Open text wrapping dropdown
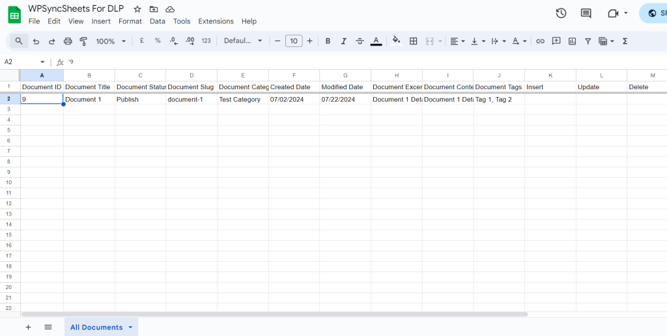 click(x=498, y=41)
